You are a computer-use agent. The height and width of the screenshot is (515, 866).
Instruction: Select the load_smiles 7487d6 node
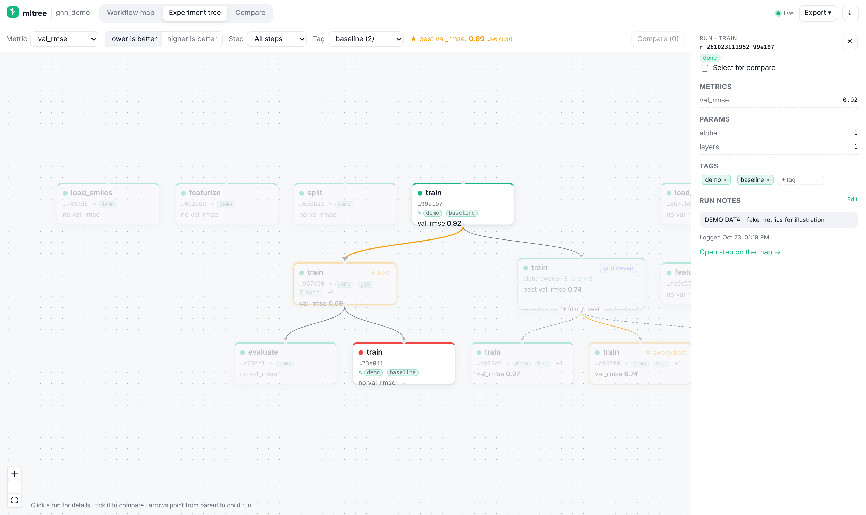(109, 204)
